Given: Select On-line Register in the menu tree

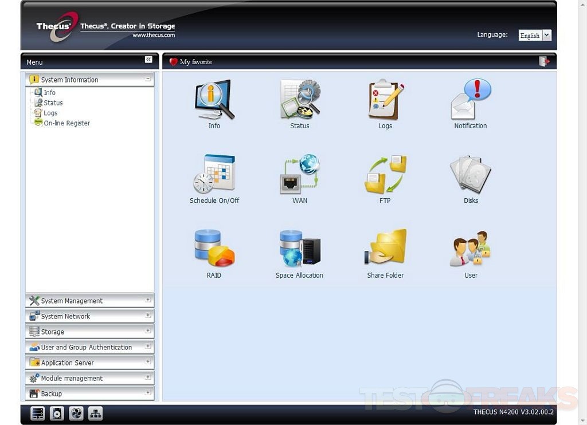Looking at the screenshot, I should click(x=66, y=123).
